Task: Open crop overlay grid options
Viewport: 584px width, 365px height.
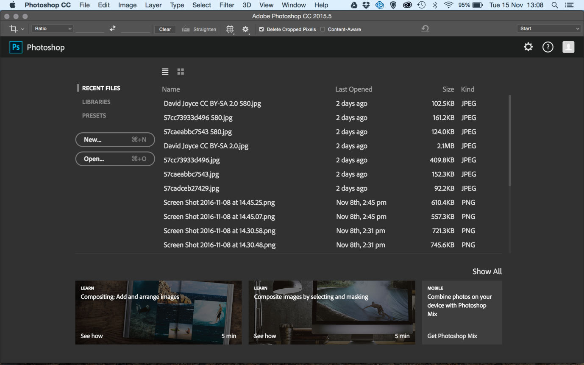Action: tap(230, 29)
